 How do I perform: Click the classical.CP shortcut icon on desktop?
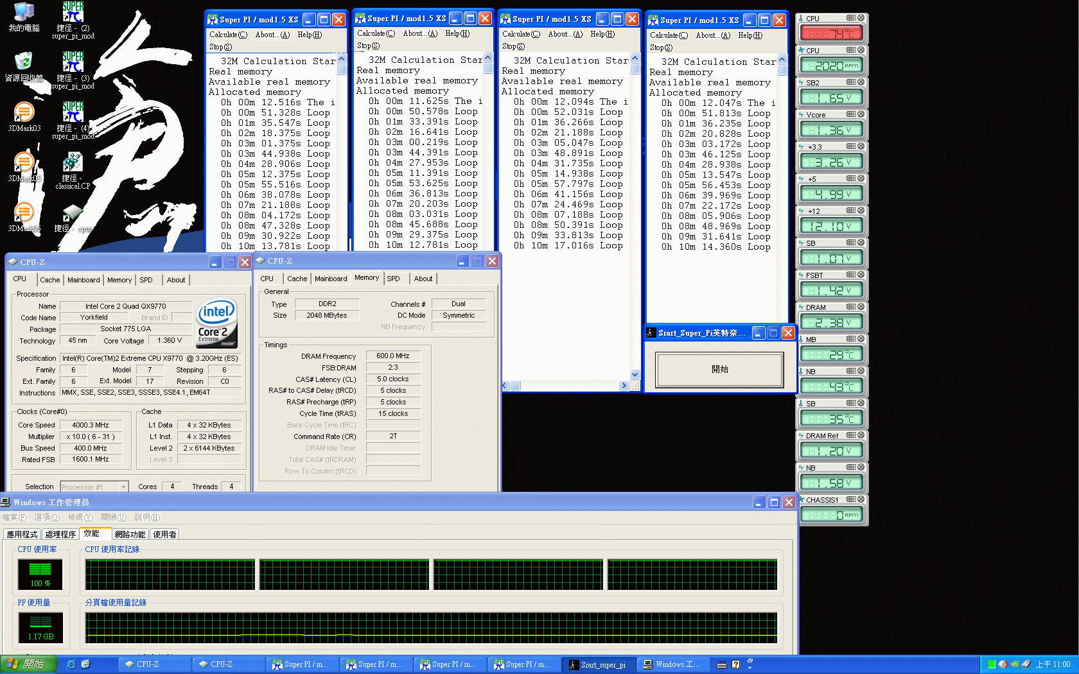pyautogui.click(x=73, y=165)
